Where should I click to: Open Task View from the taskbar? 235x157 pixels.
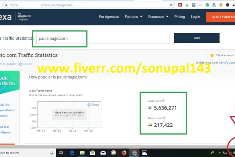click(x=61, y=153)
